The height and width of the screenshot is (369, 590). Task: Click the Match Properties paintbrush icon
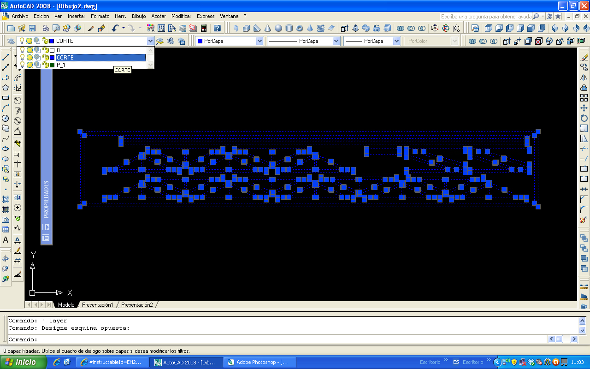pyautogui.click(x=91, y=28)
